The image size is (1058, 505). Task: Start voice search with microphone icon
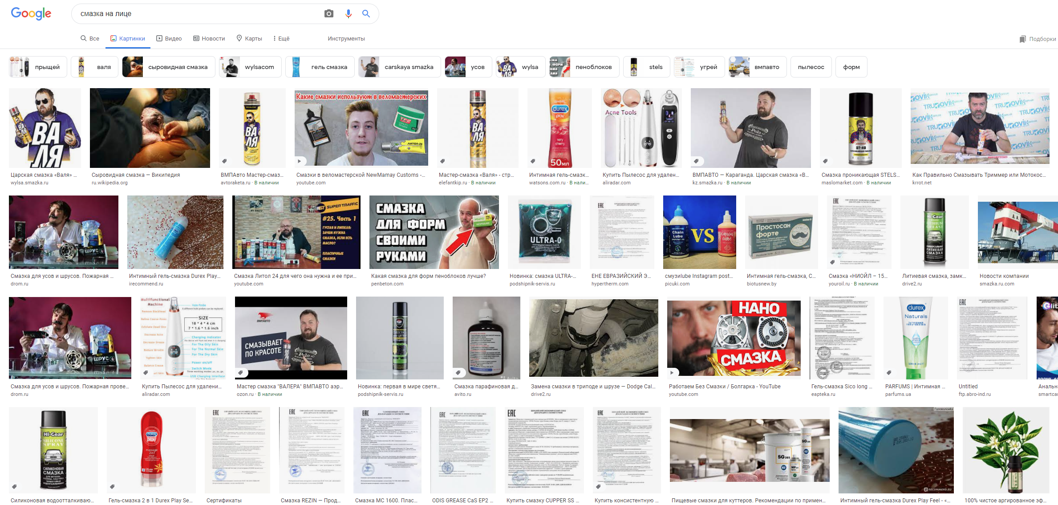(349, 14)
